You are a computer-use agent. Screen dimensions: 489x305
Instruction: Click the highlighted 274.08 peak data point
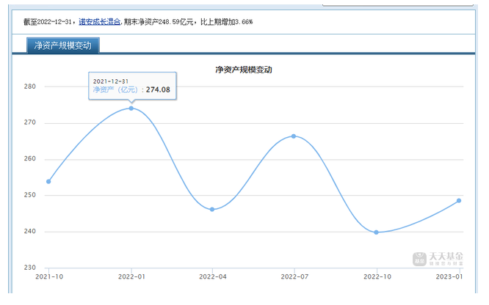[131, 109]
